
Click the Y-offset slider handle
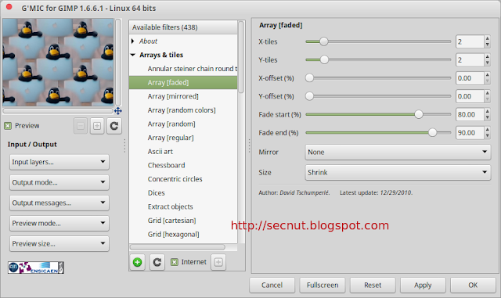(309, 96)
